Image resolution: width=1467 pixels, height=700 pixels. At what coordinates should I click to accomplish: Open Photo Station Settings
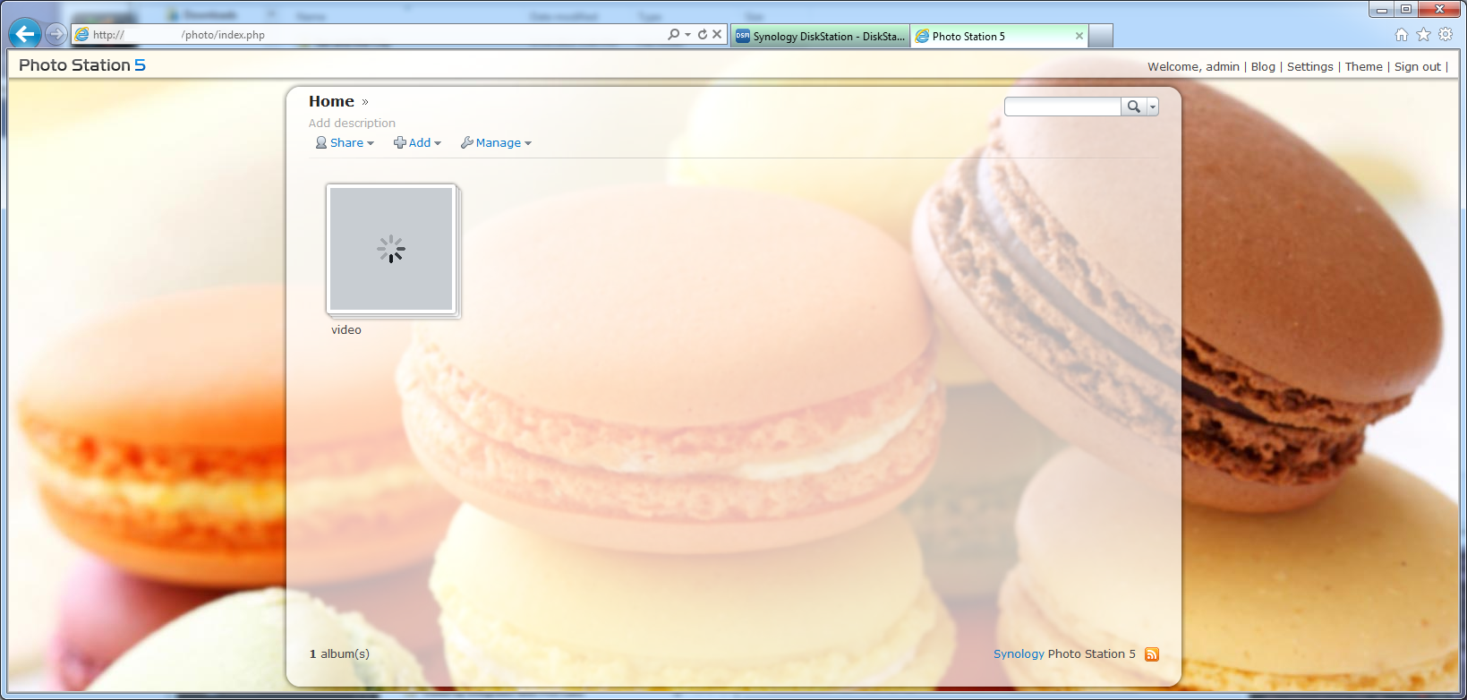pyautogui.click(x=1309, y=67)
